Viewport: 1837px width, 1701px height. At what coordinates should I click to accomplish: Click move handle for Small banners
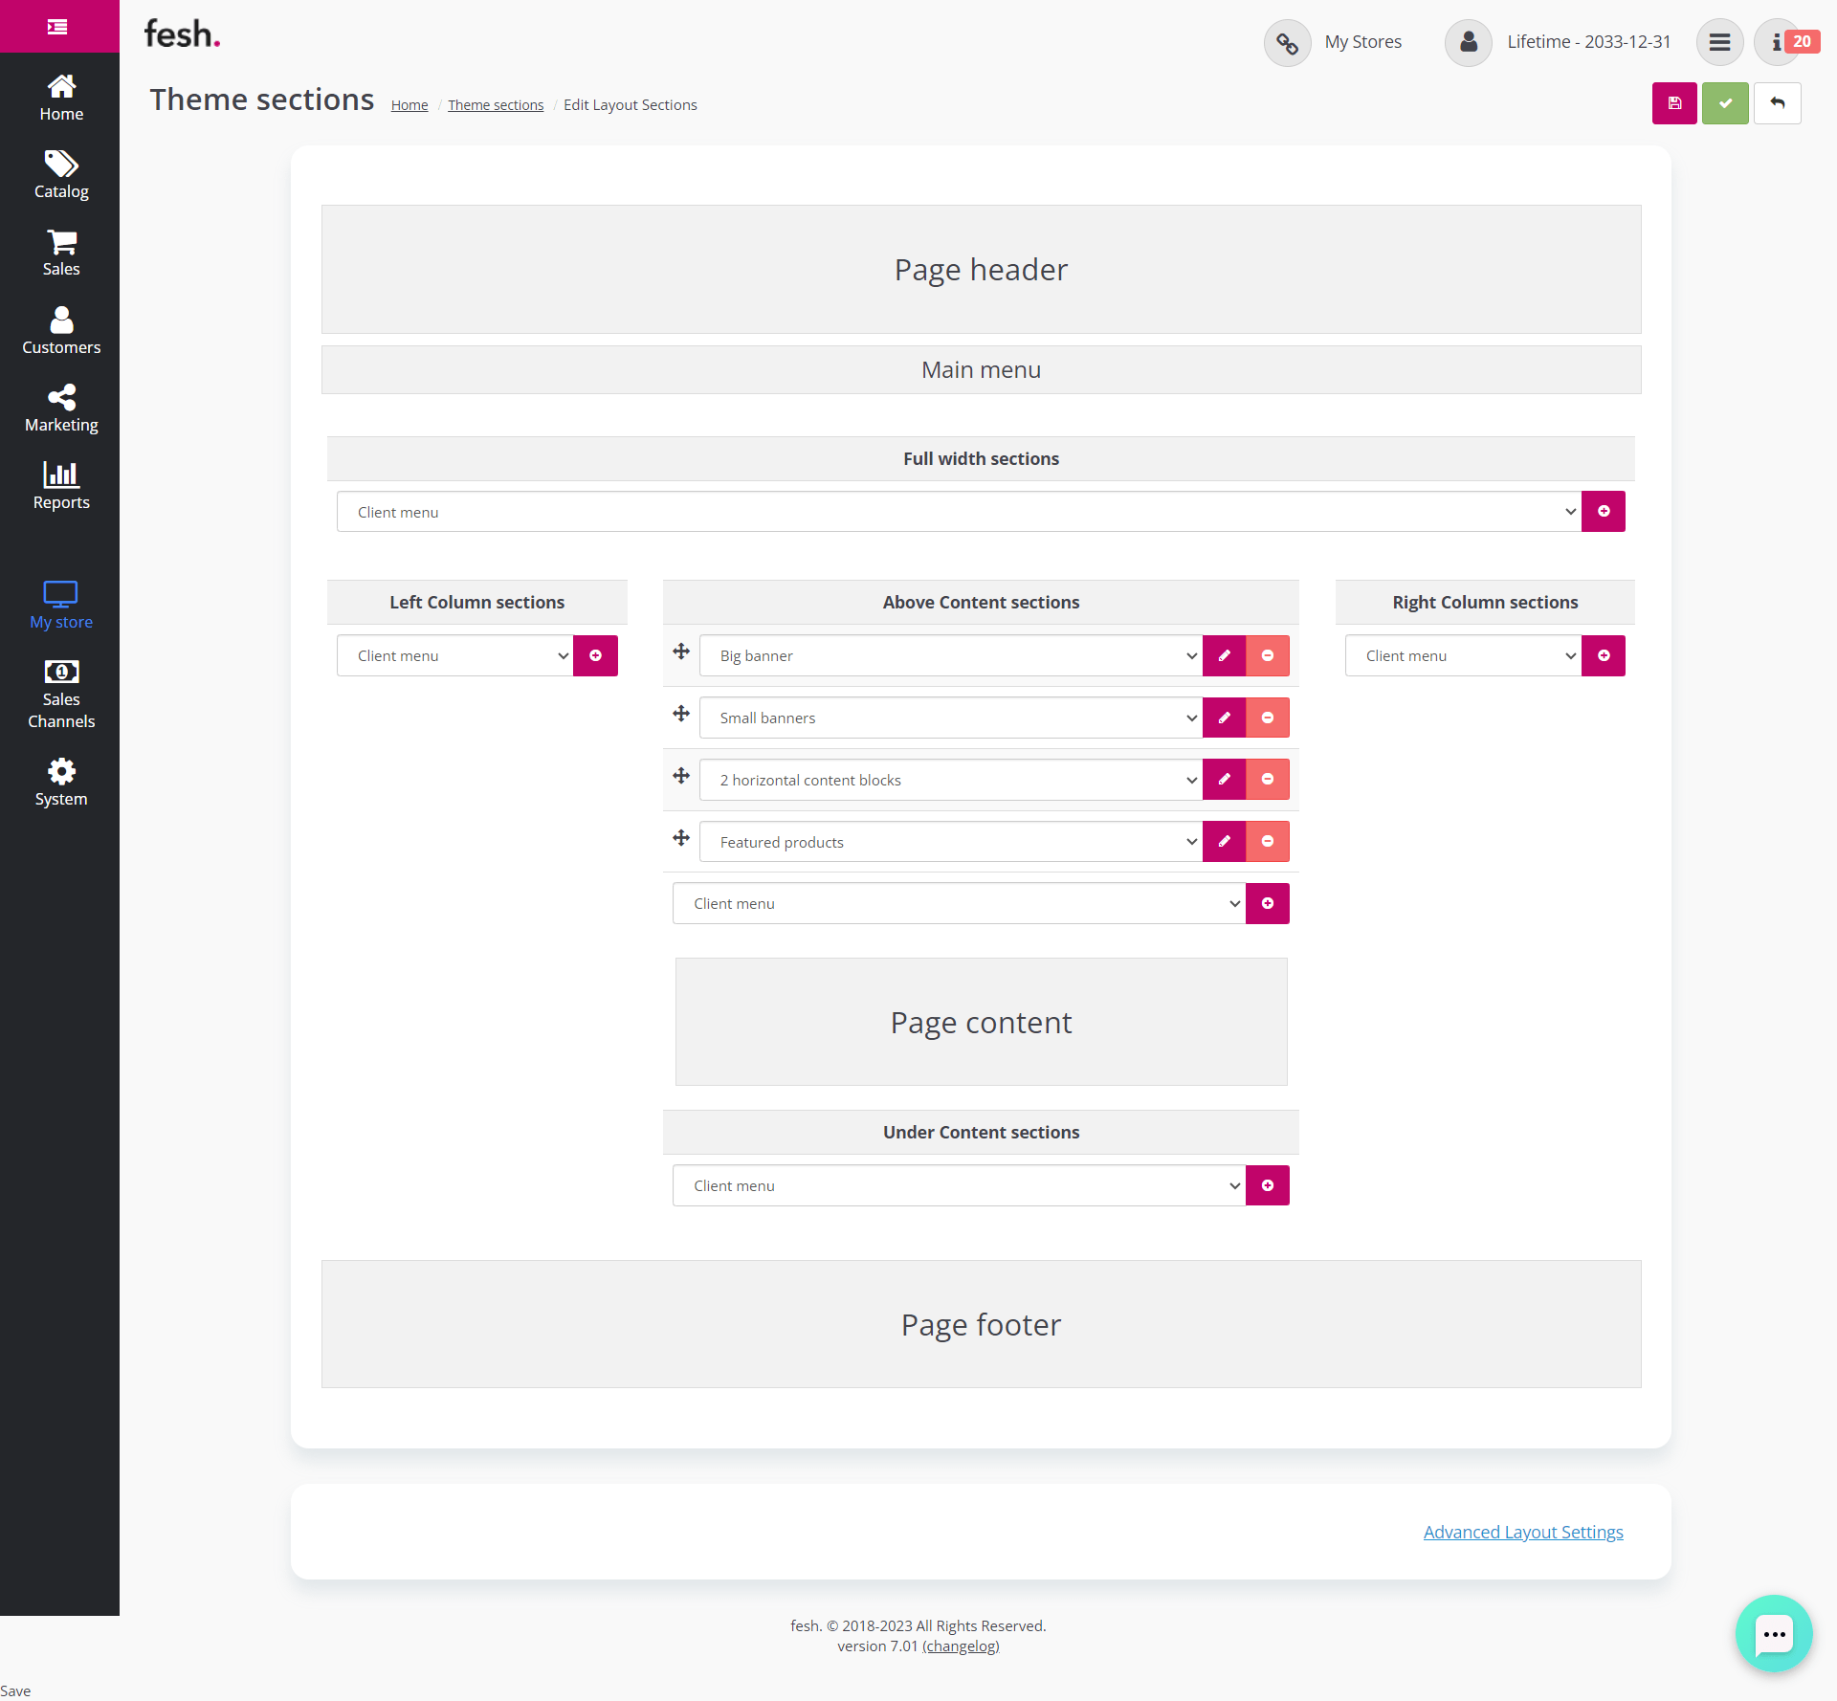coord(681,714)
